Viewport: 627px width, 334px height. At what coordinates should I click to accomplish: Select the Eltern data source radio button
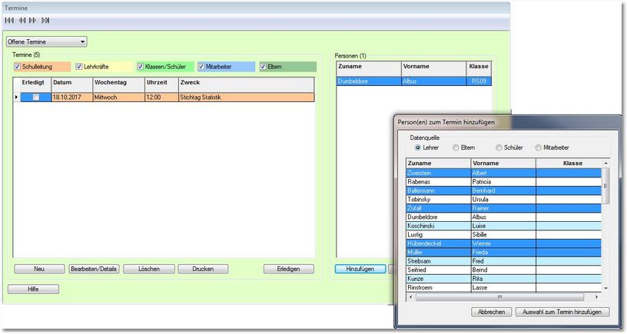(x=456, y=147)
